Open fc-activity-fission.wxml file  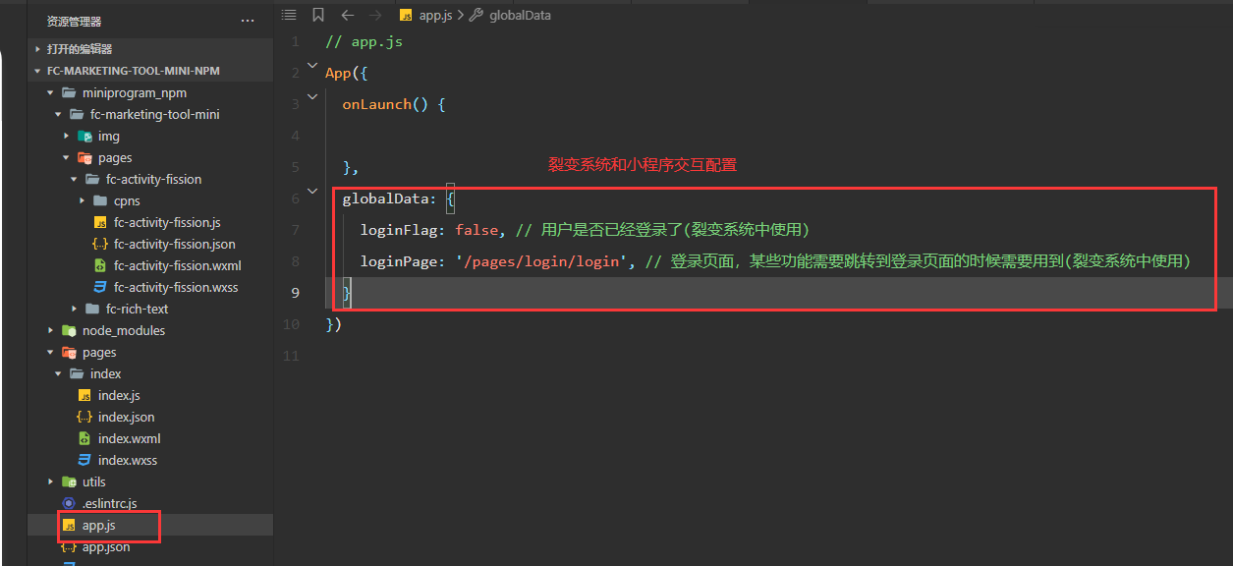pyautogui.click(x=177, y=265)
